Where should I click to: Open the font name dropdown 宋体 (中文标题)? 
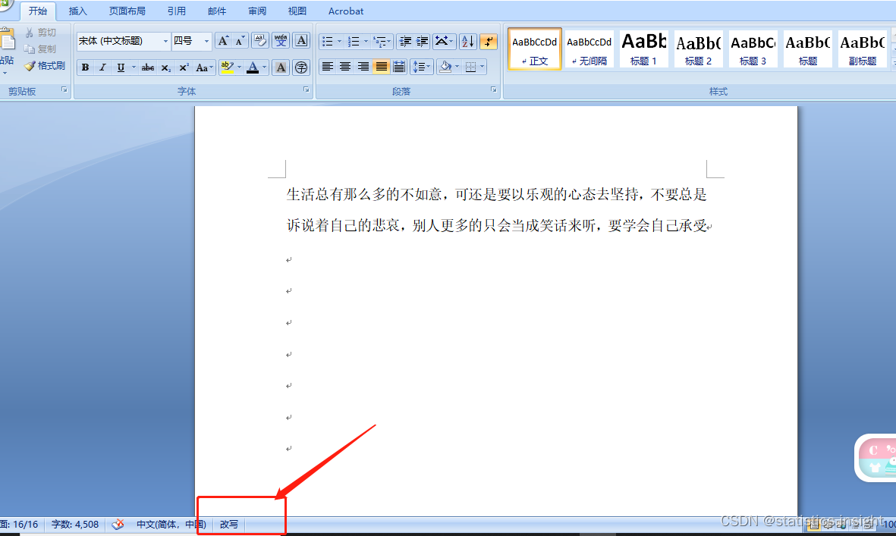[x=165, y=41]
